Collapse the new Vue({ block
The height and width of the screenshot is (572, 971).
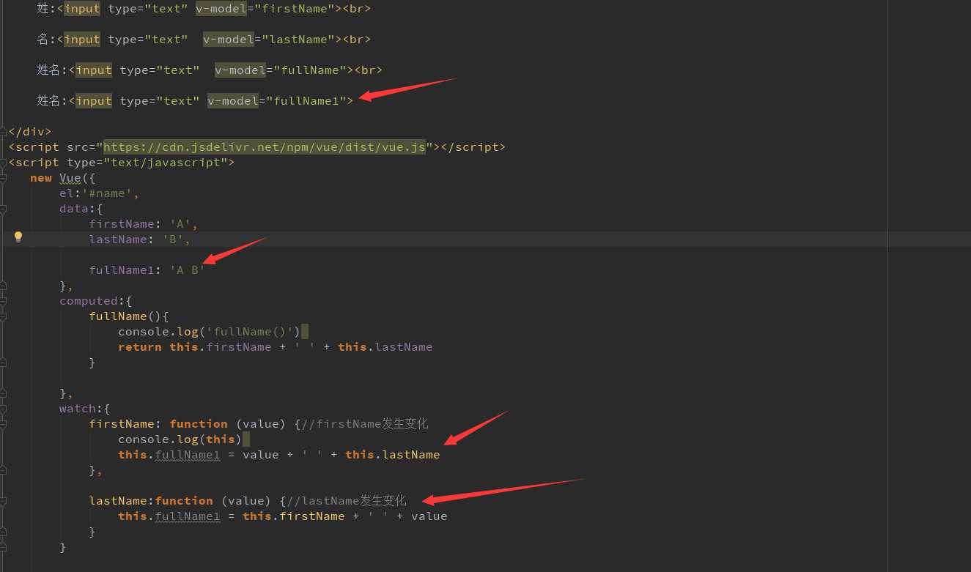point(4,178)
